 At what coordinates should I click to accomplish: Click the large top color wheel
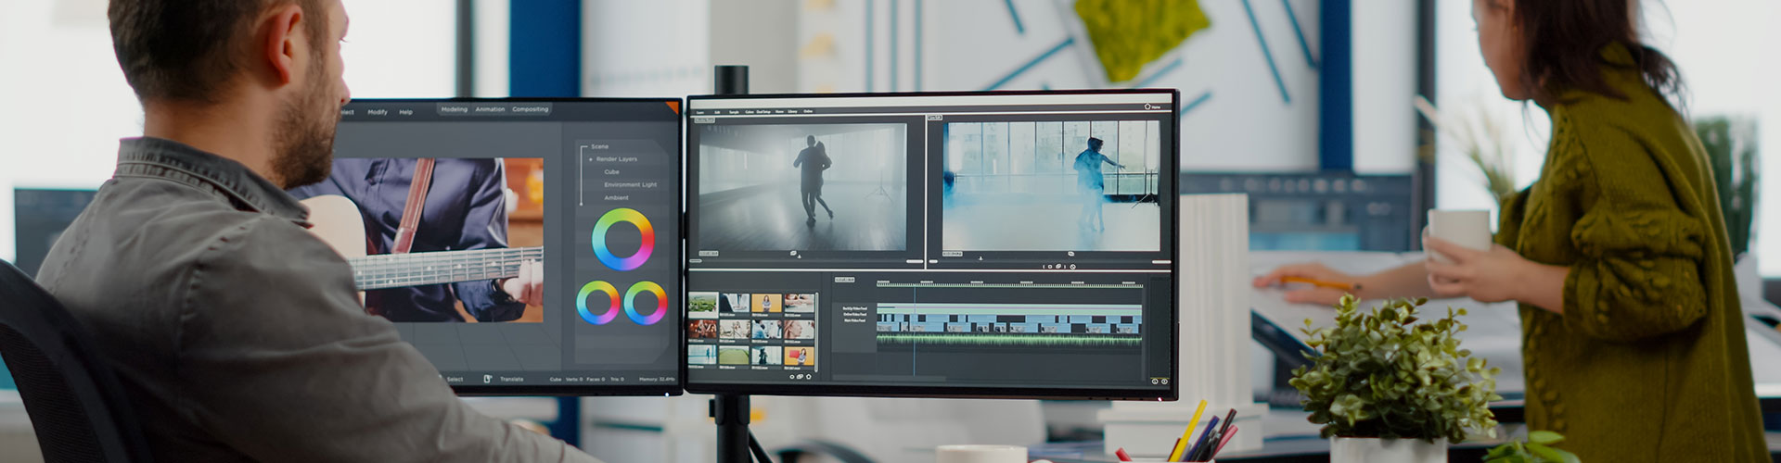coord(622,239)
